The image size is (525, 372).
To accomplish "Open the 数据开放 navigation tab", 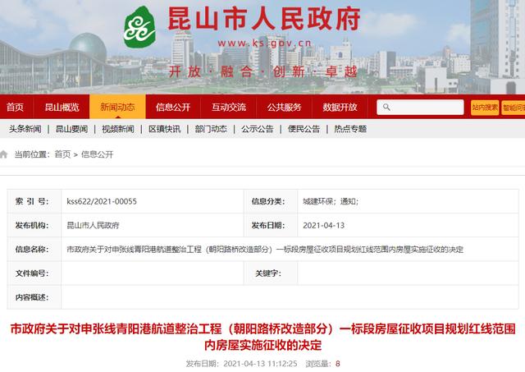I will pos(340,107).
